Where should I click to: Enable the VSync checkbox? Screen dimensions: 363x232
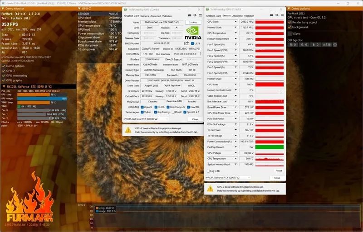click(289, 34)
